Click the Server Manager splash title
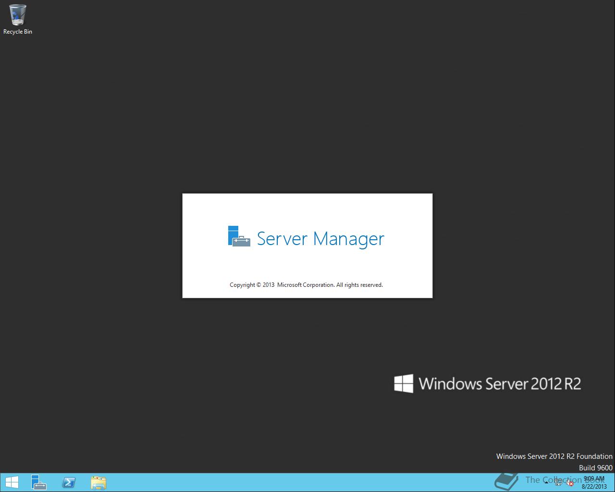This screenshot has height=492, width=615. point(321,238)
